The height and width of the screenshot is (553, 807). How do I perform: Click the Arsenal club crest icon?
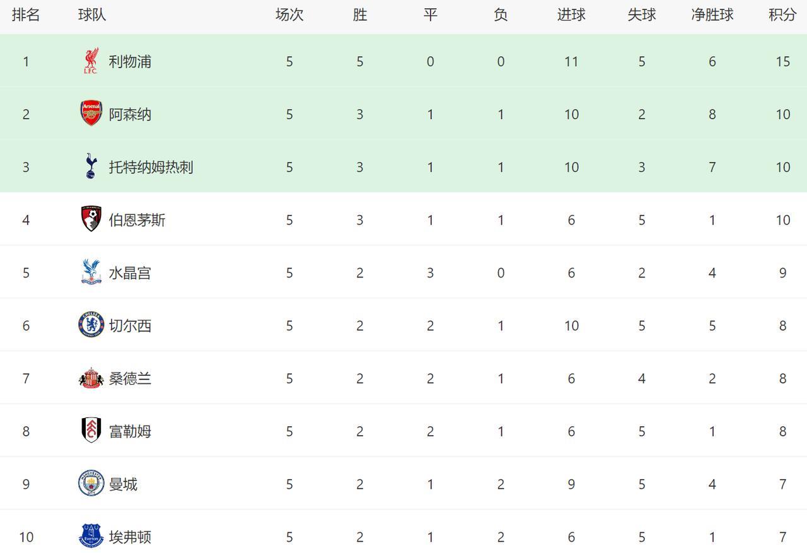point(91,114)
